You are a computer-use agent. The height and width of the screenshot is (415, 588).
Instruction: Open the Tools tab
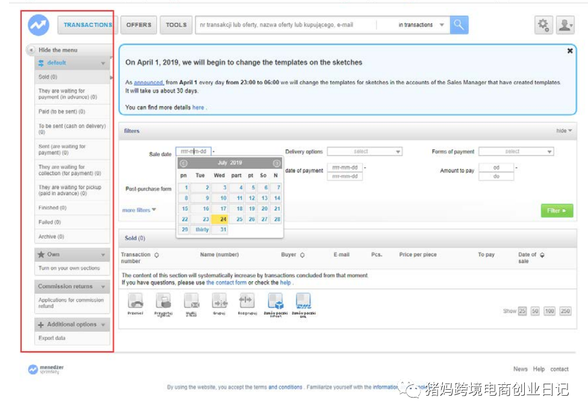coord(176,25)
